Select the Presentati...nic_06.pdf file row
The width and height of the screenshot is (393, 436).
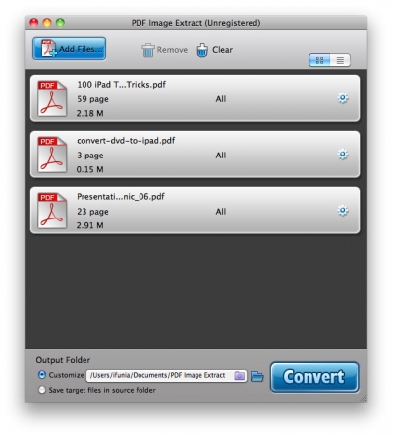pyautogui.click(x=196, y=211)
